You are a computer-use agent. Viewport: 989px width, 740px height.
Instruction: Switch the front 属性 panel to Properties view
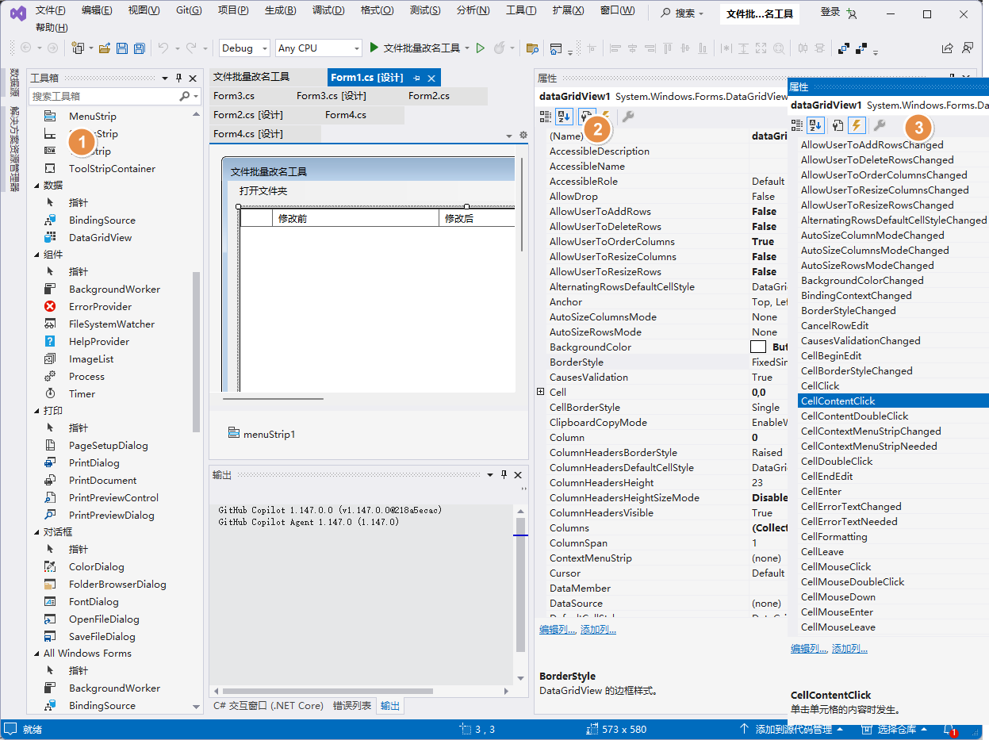point(838,125)
